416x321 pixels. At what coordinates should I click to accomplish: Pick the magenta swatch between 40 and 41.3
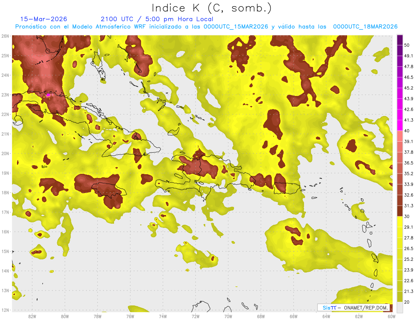click(x=400, y=125)
